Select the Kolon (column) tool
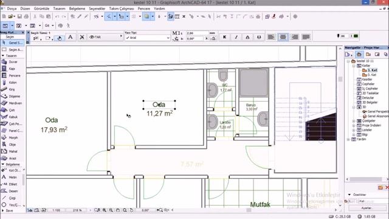389x219 pixels. (x=12, y=83)
